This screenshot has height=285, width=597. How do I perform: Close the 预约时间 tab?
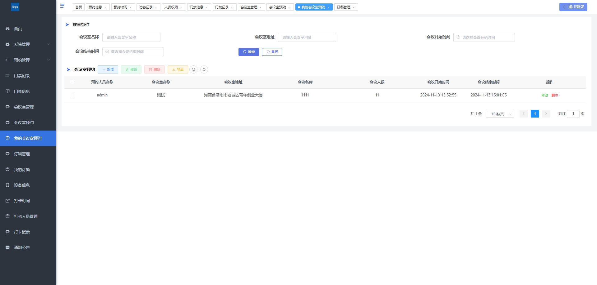[x=130, y=7]
